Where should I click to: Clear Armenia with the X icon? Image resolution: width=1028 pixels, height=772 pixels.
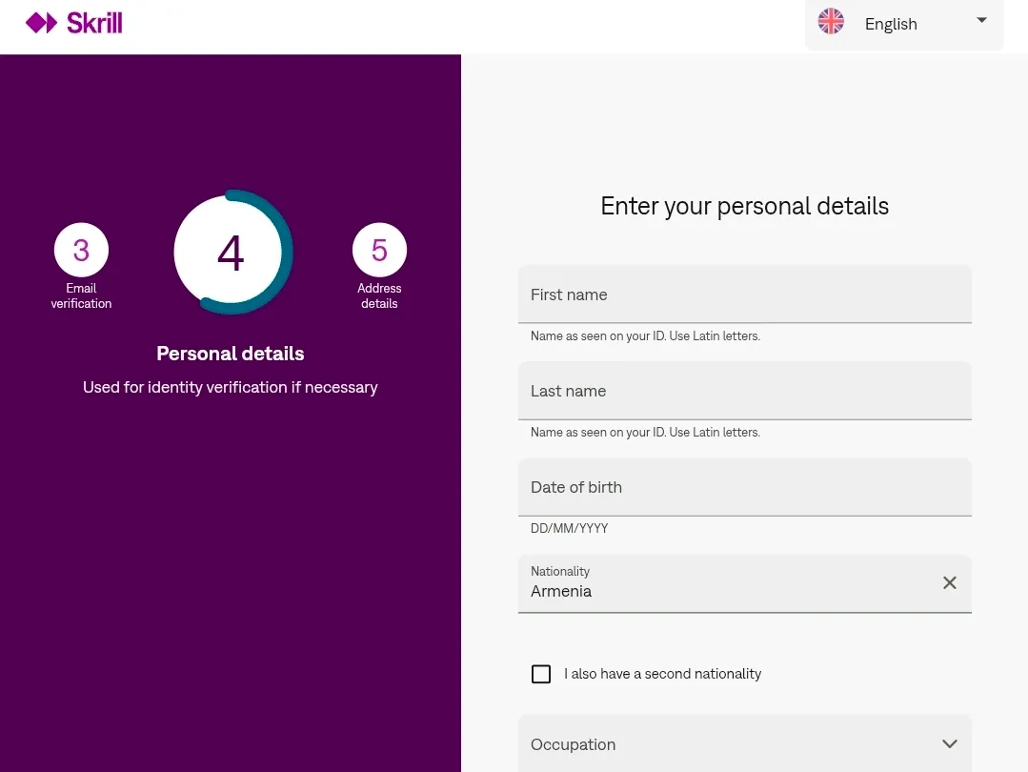(949, 582)
